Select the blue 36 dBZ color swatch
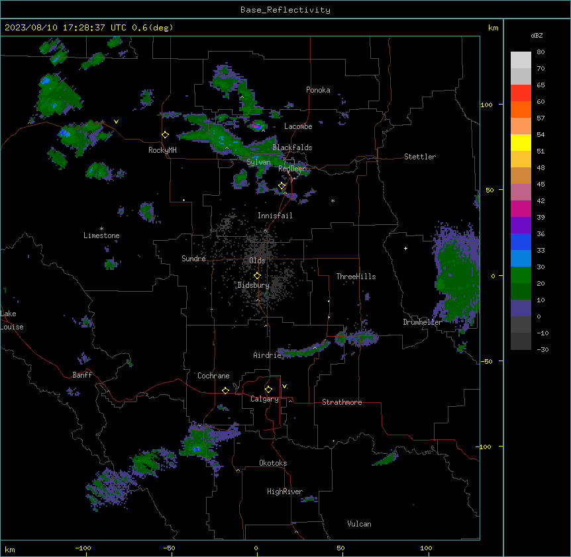 pos(521,242)
